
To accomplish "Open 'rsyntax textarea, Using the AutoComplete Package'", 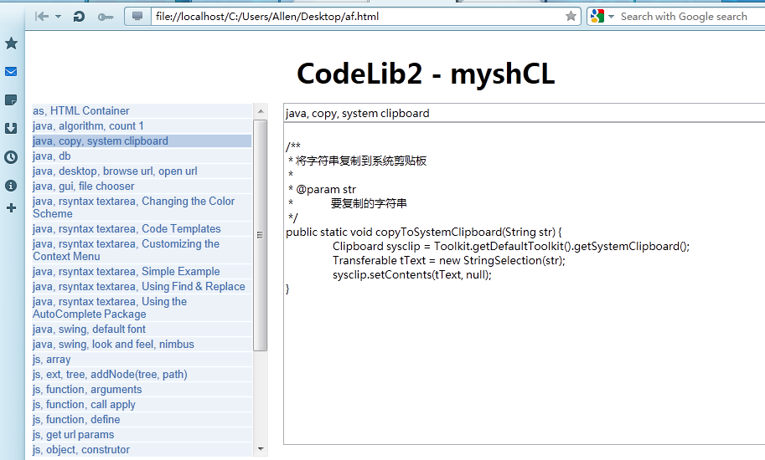I will (142, 308).
